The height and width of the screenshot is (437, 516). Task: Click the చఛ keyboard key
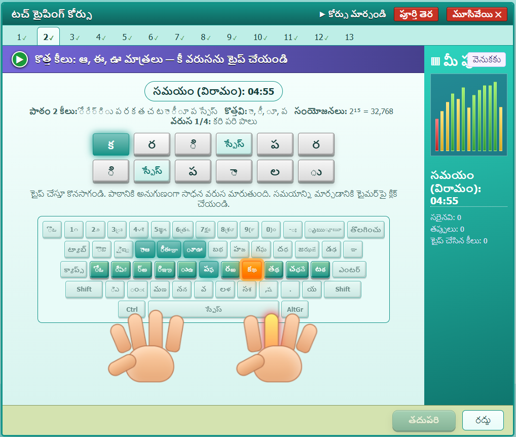pyautogui.click(x=297, y=270)
